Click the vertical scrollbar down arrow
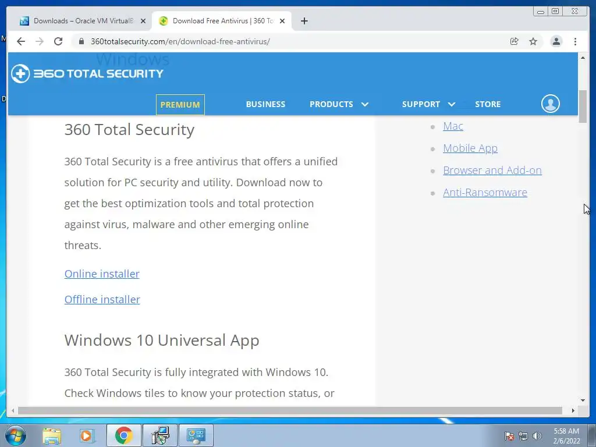 click(x=583, y=400)
